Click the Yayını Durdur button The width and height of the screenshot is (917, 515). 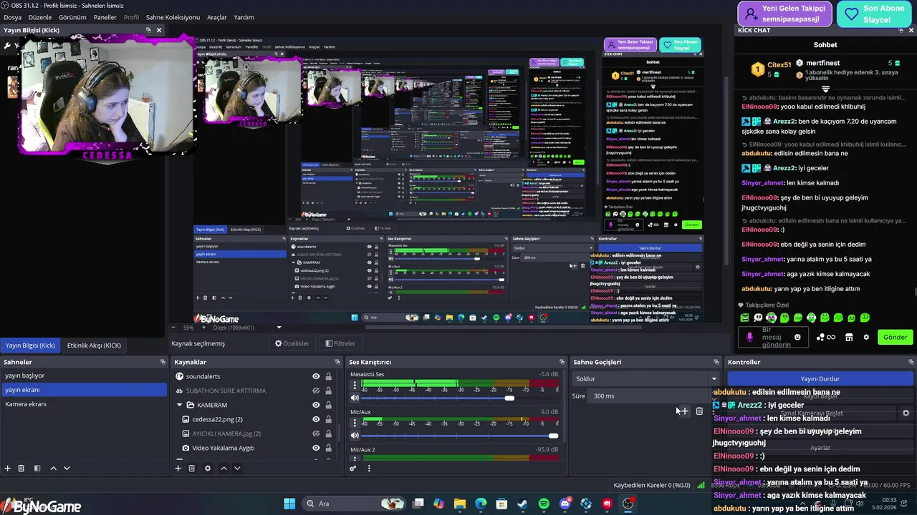point(820,378)
